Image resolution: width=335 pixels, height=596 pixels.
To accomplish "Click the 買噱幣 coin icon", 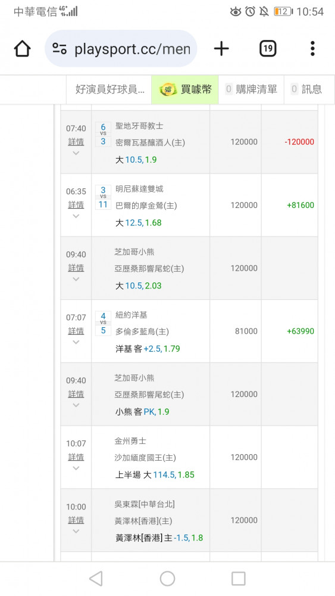I will point(168,90).
